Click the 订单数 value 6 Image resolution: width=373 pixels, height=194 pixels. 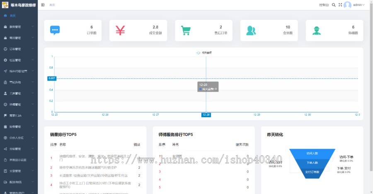(92, 27)
